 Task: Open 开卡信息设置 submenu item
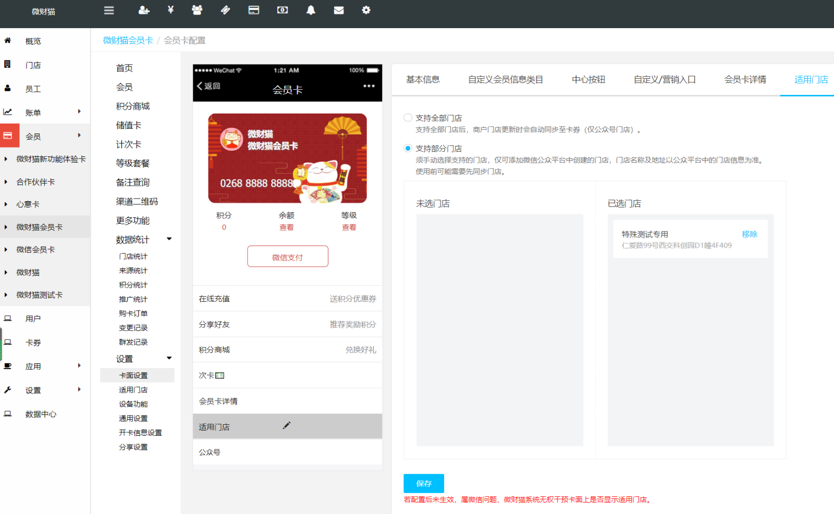(x=140, y=433)
